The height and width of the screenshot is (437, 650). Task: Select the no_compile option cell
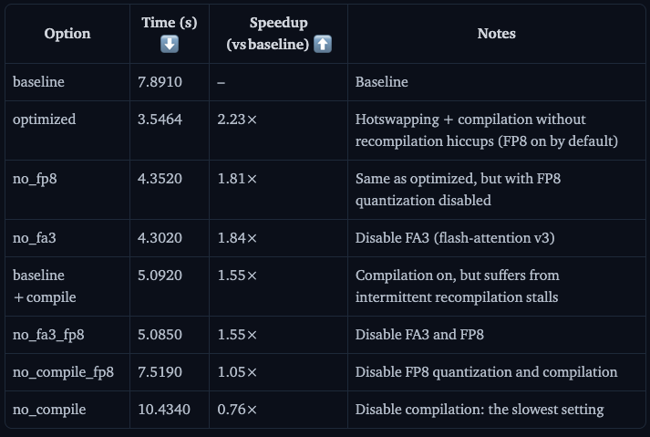tap(49, 410)
